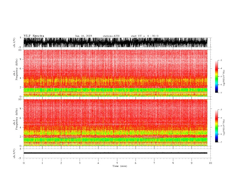Viewport: 237px width, 183px height.
Task: Click the "ch.3(V)" axis label
Action: pyautogui.click(x=14, y=153)
